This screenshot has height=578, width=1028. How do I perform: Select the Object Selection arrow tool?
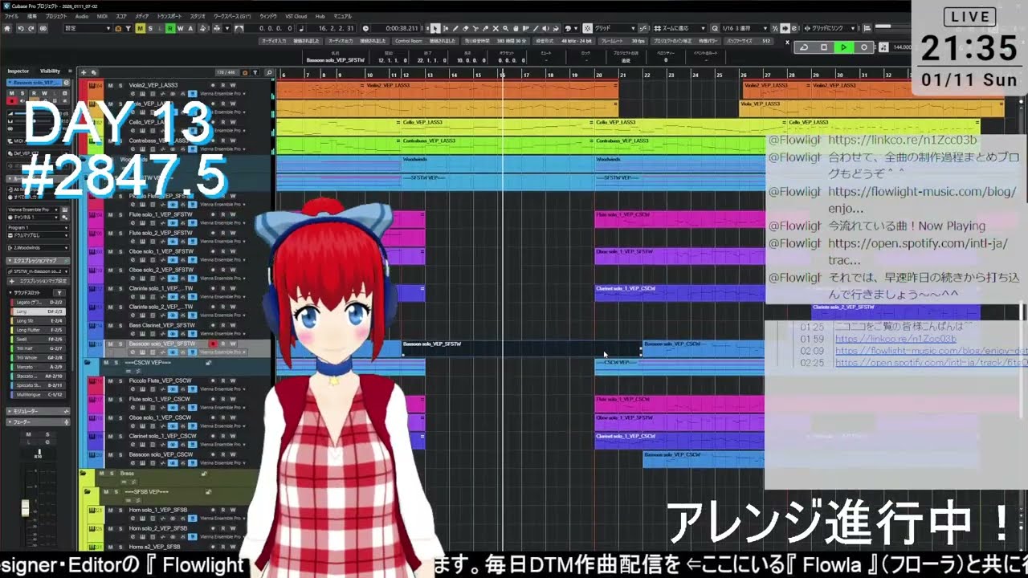(x=436, y=28)
